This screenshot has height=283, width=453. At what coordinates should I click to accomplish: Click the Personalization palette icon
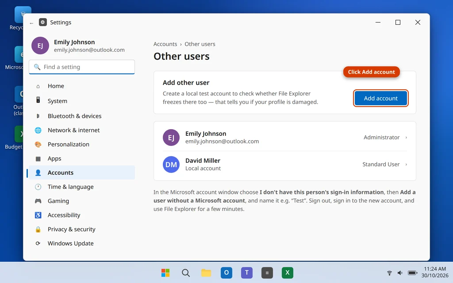38,145
